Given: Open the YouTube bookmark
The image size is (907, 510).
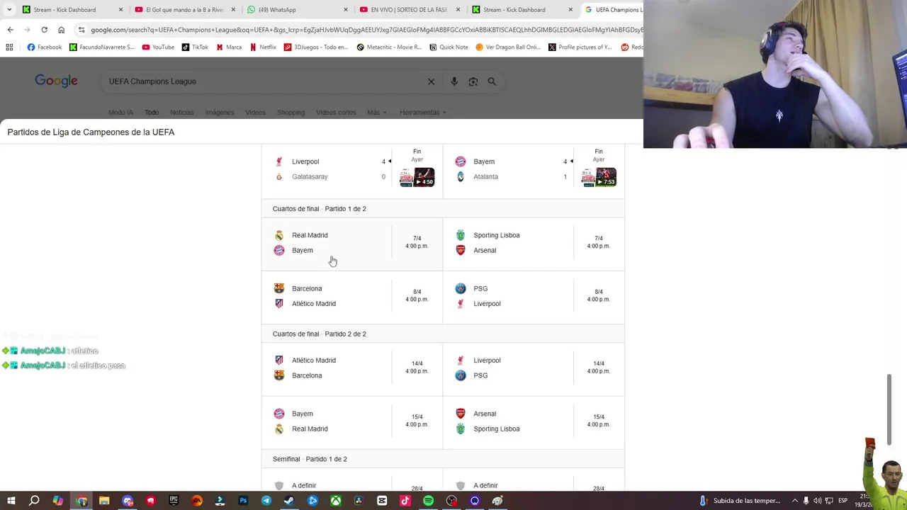Looking at the screenshot, I should click(x=158, y=47).
